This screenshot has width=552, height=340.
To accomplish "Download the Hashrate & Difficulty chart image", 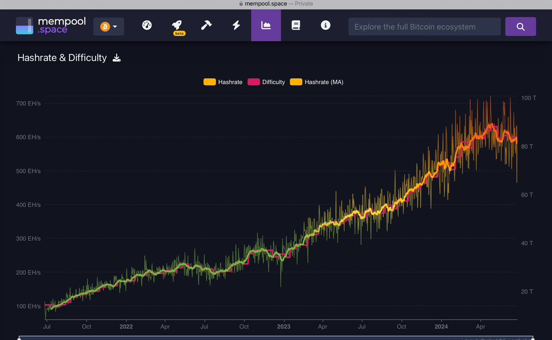I will point(117,58).
